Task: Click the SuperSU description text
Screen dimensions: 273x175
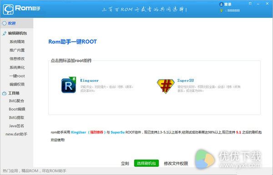Action: point(209,89)
